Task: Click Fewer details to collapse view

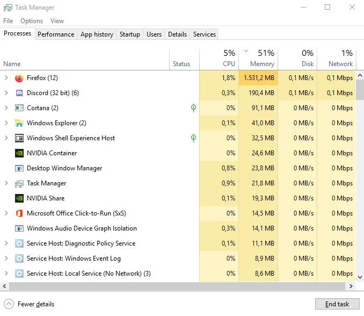Action: click(x=29, y=304)
